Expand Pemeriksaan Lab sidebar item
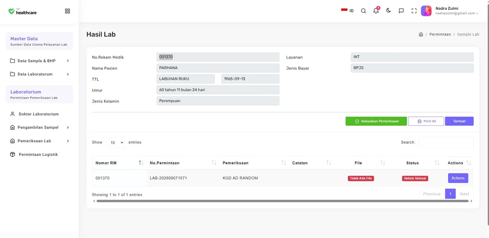The width and height of the screenshot is (489, 238). (39, 141)
